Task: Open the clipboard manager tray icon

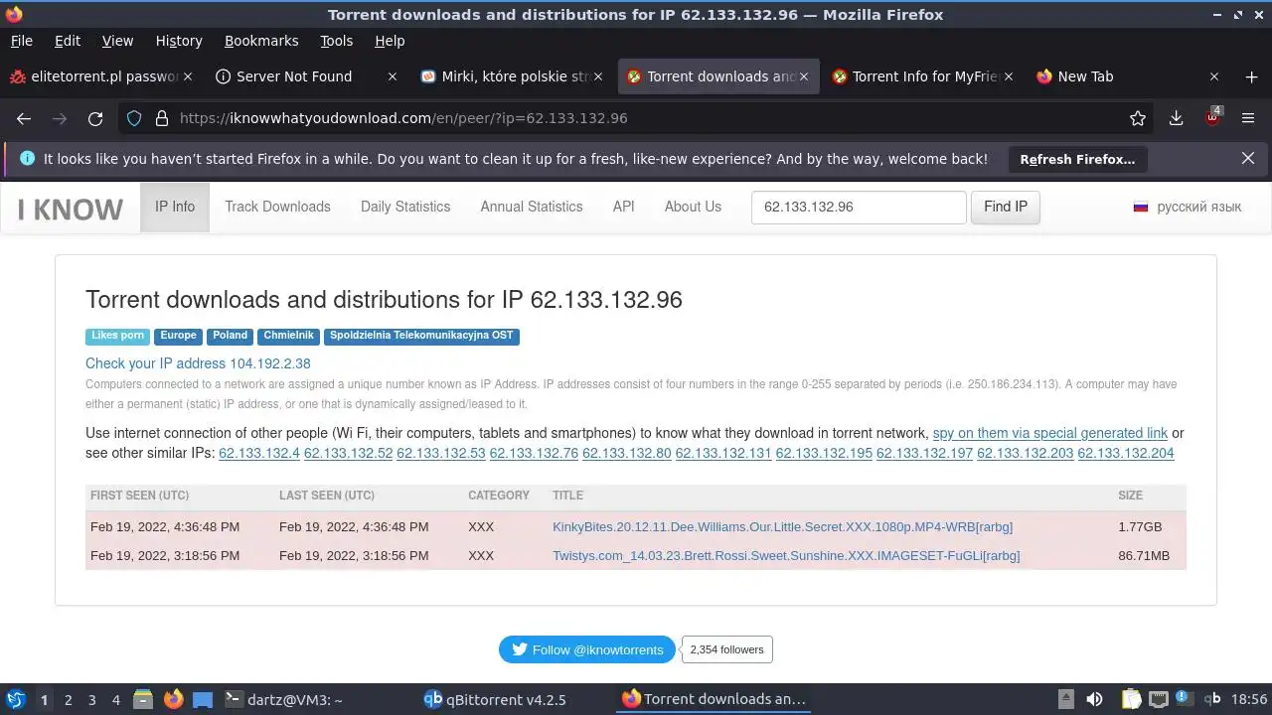Action: click(x=1131, y=699)
